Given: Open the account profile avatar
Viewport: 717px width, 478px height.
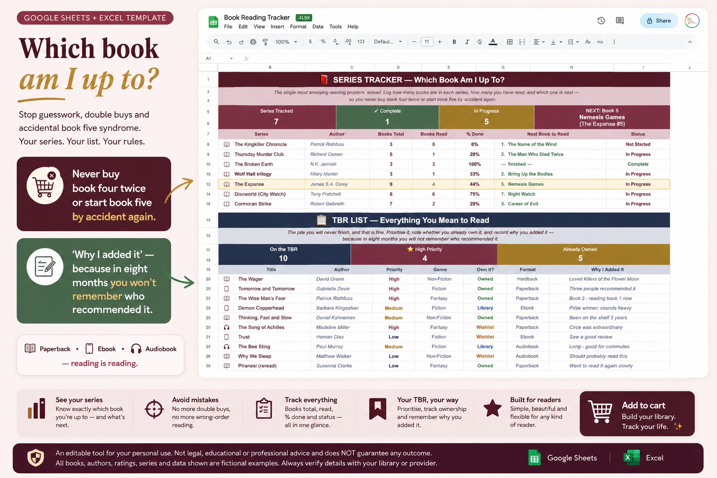Looking at the screenshot, I should [692, 21].
